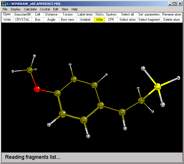Image resolution: width=184 pixels, height=164 pixels.
Task: Click the 'Reading fragments list...' status text
Action: click(x=33, y=157)
